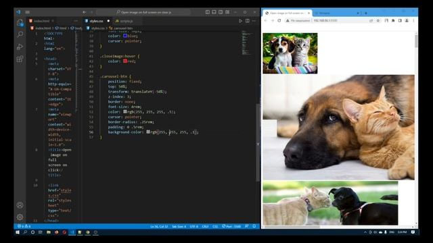Open the VS Code hamburger menu

point(27,12)
